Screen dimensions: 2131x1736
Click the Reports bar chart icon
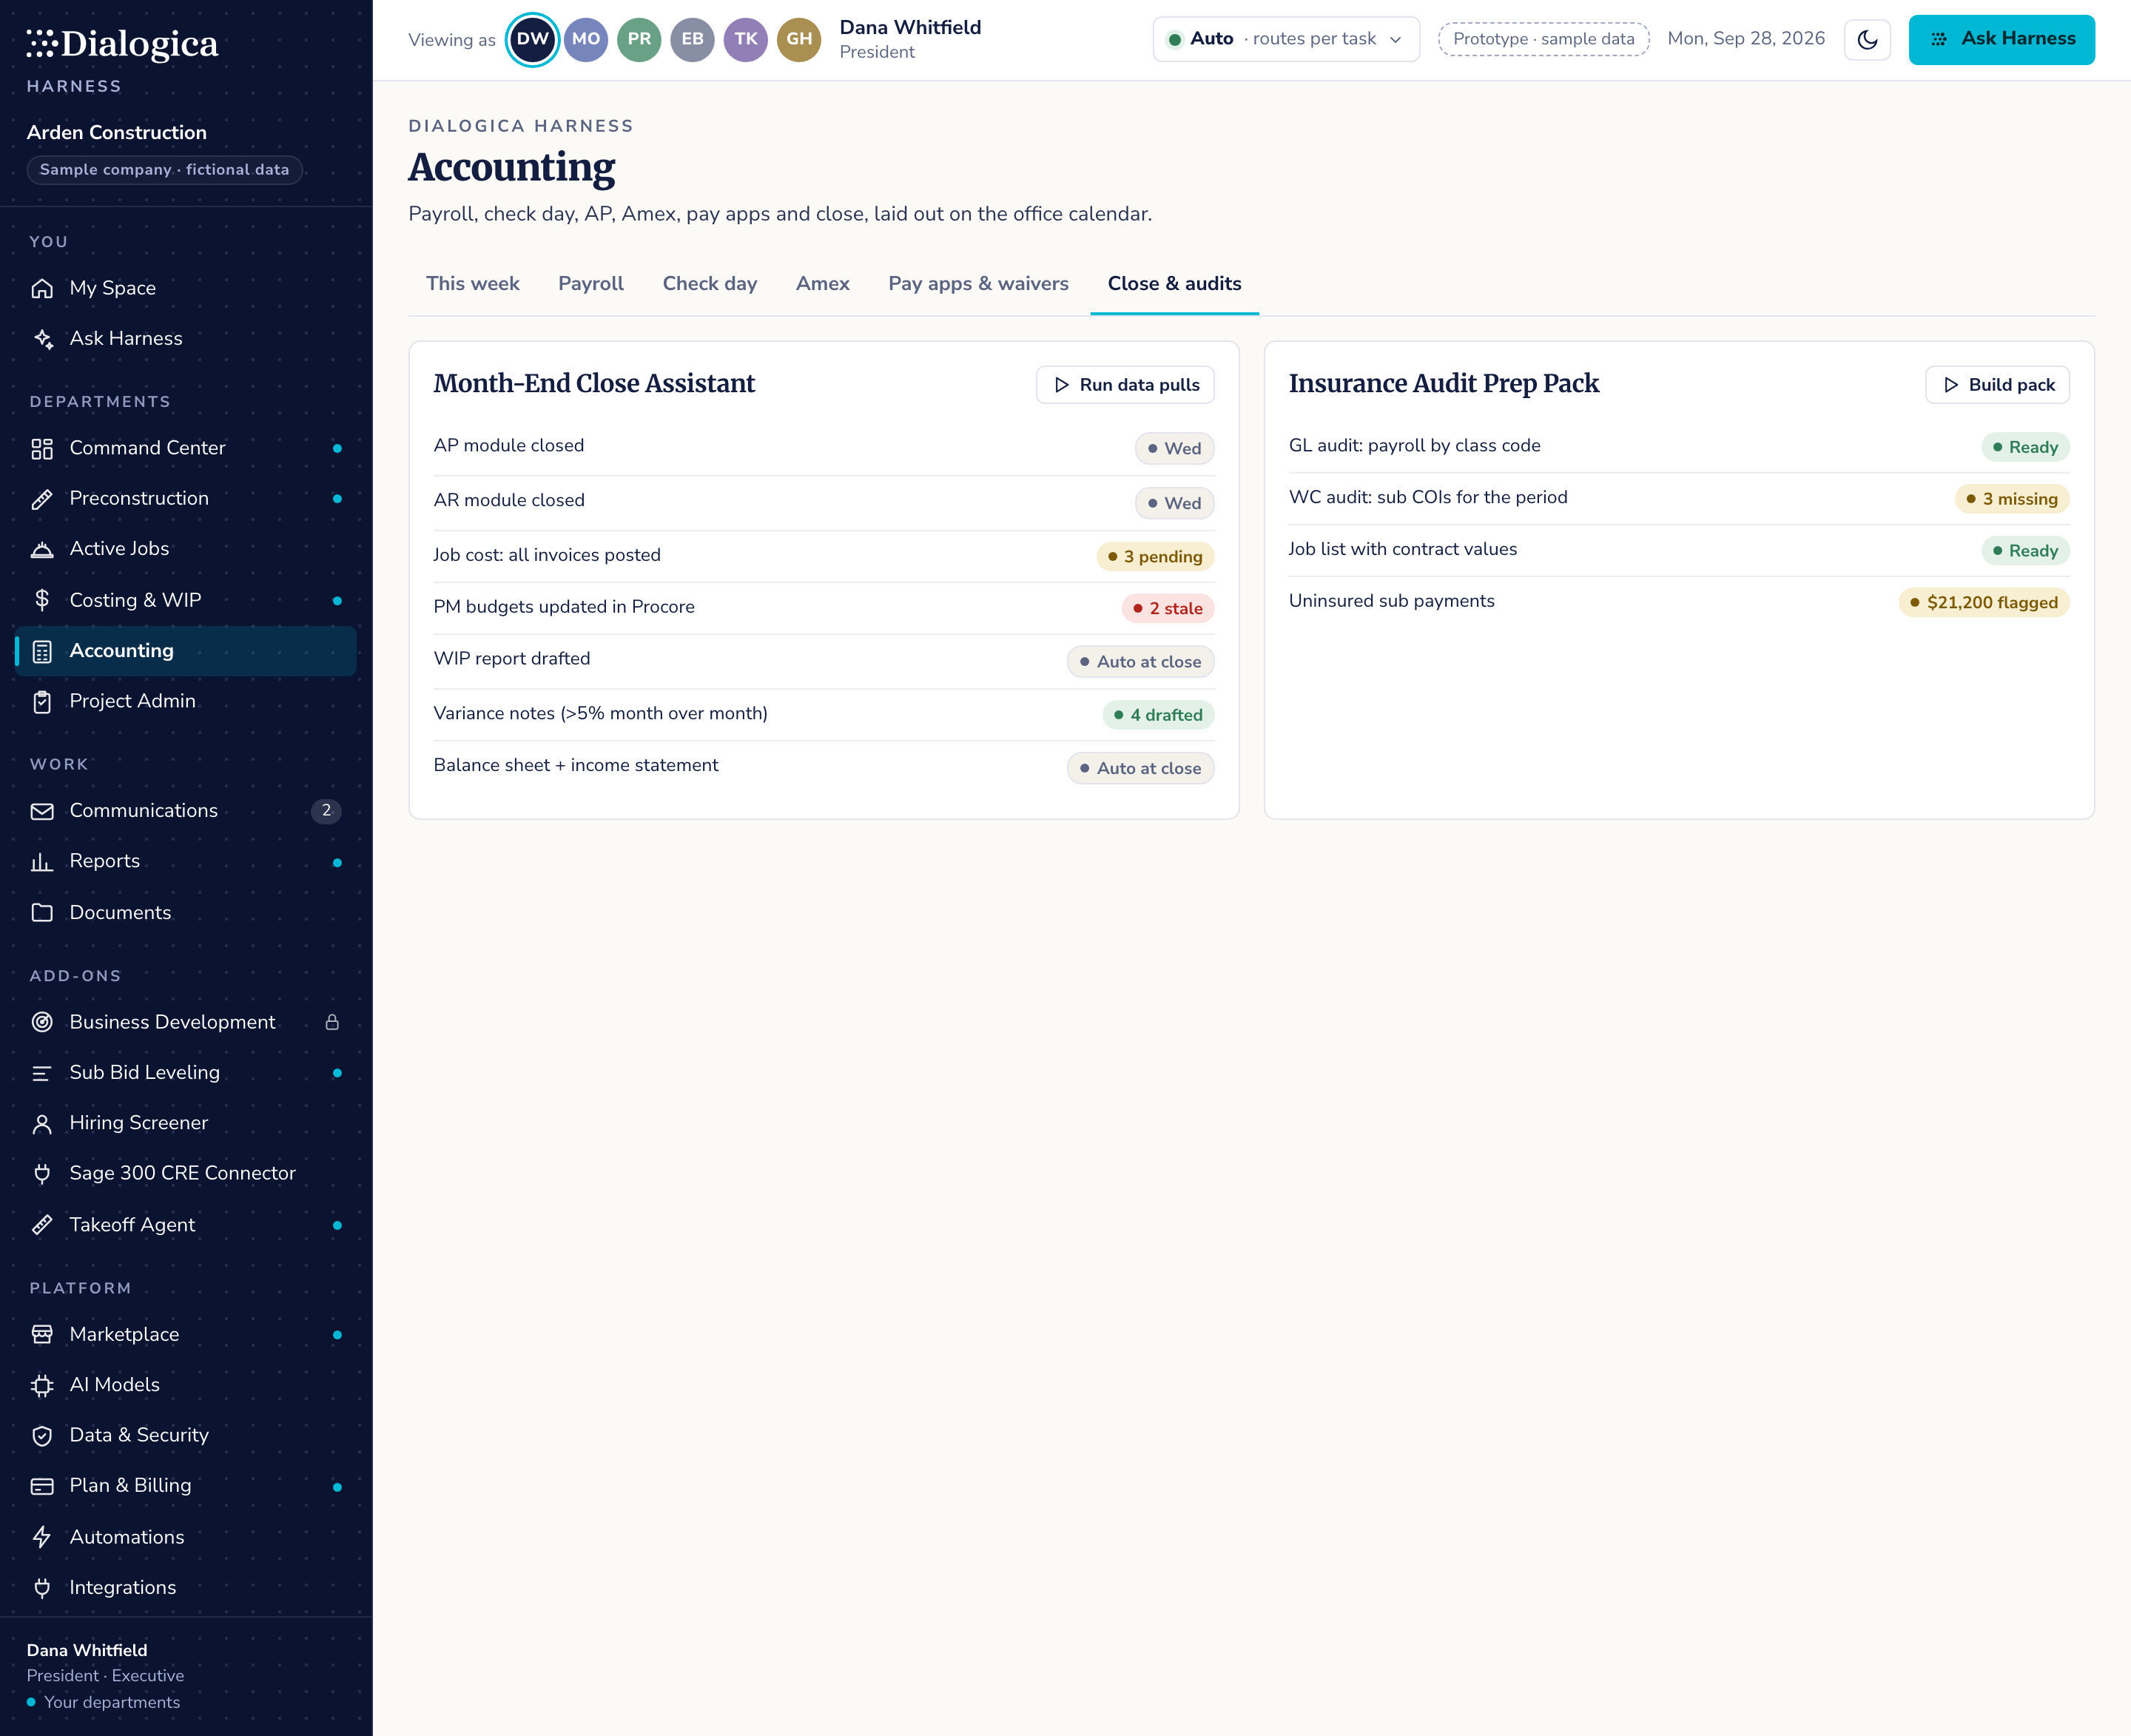(42, 862)
